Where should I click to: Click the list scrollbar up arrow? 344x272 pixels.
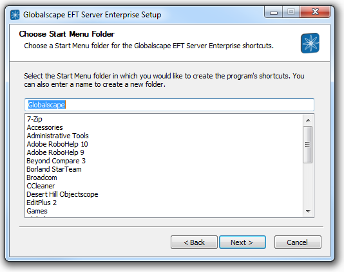308,120
